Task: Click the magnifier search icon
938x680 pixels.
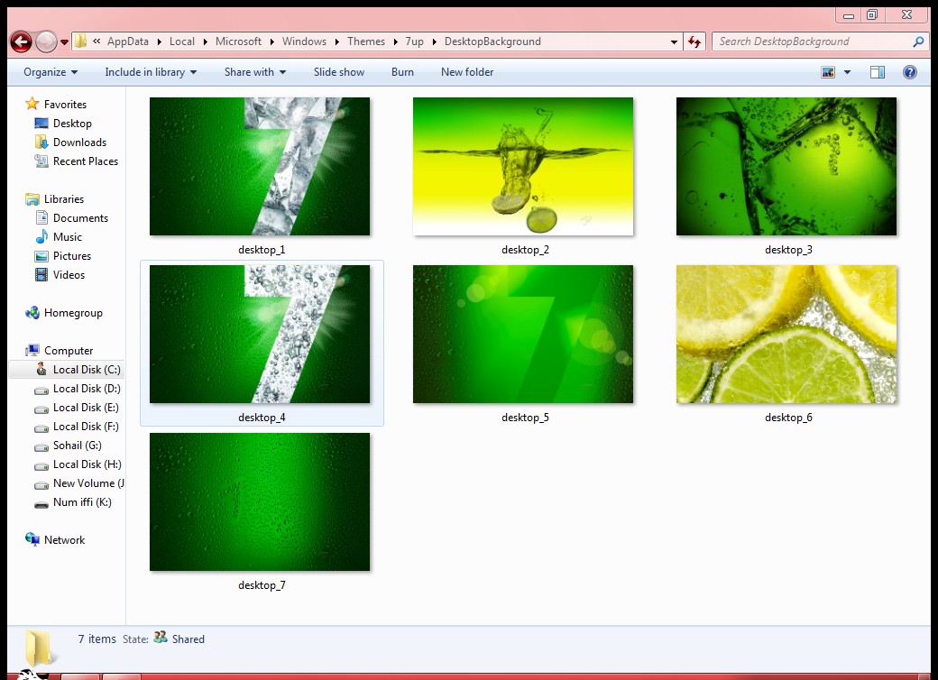Action: tap(918, 41)
